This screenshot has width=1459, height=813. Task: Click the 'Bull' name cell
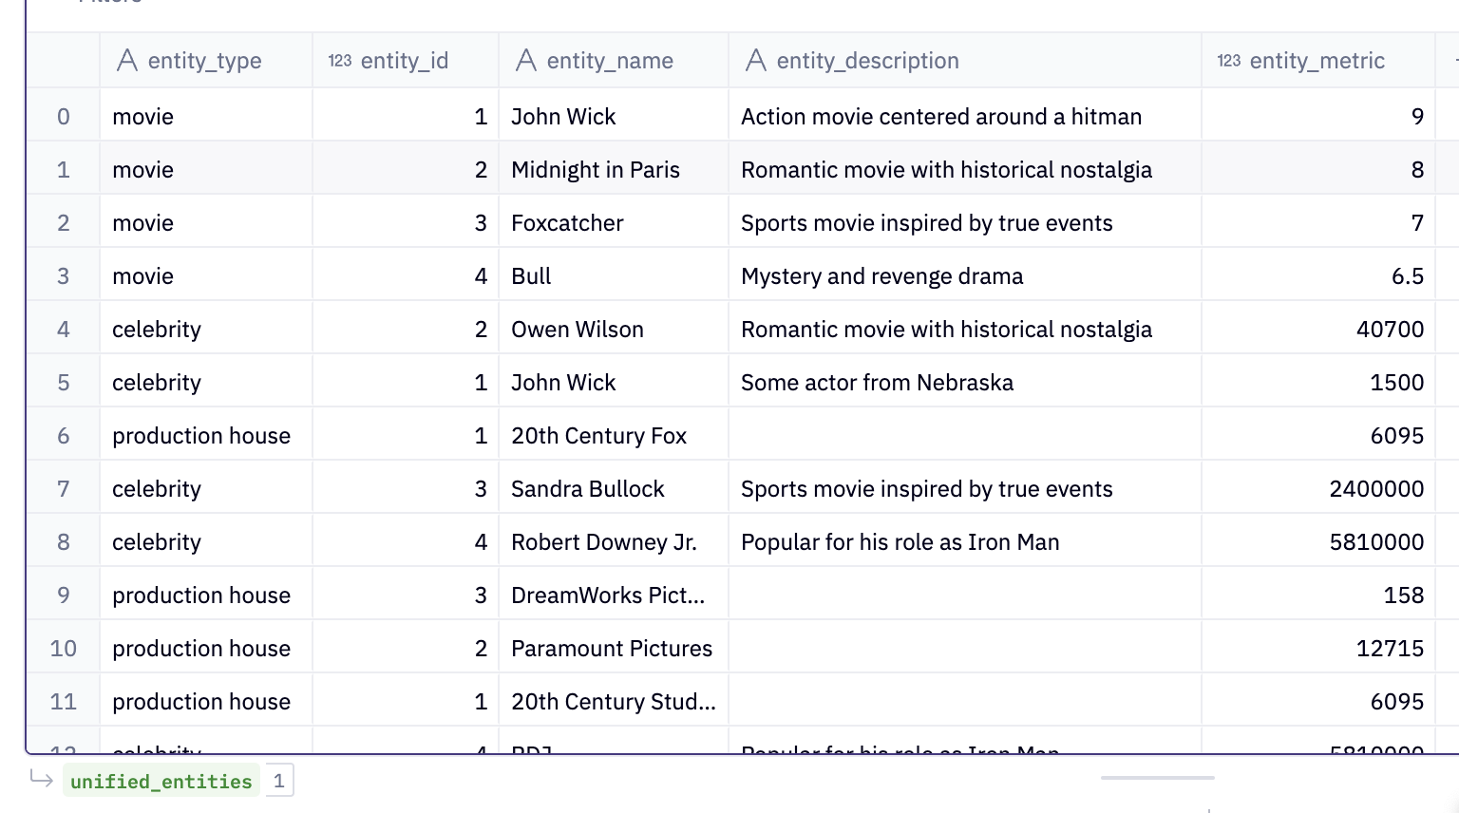pos(614,276)
